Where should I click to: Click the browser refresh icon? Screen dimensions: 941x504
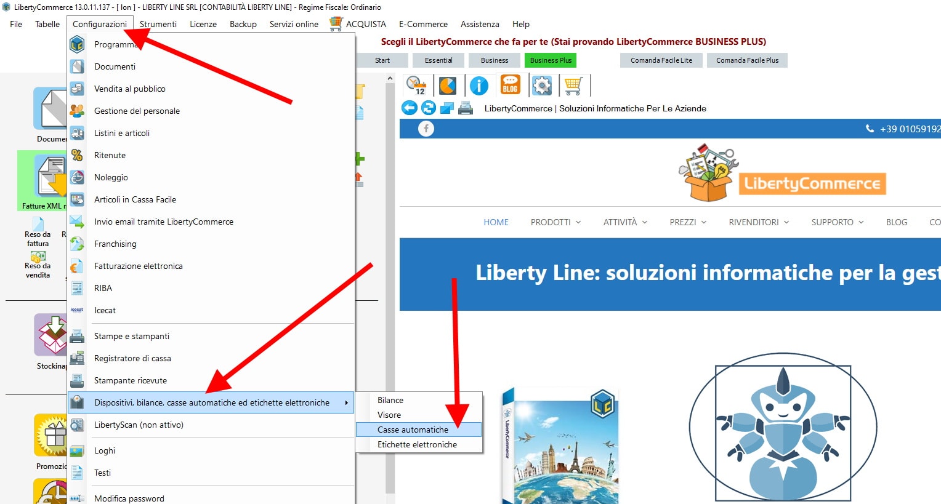429,108
